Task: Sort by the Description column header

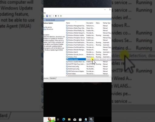Action: tap(90, 23)
